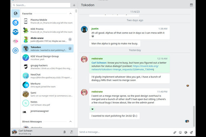The width and height of the screenshot is (206, 137).
Task: Click redstrate's name on the 11:40 PM message
Action: tap(97, 92)
